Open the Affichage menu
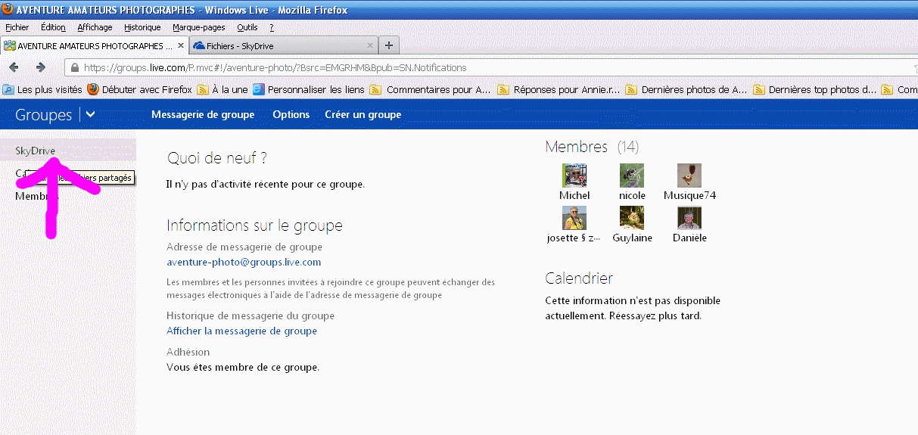918x435 pixels. click(x=95, y=27)
